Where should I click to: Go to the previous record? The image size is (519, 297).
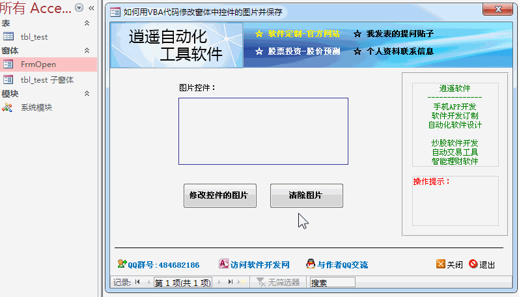[x=148, y=282]
